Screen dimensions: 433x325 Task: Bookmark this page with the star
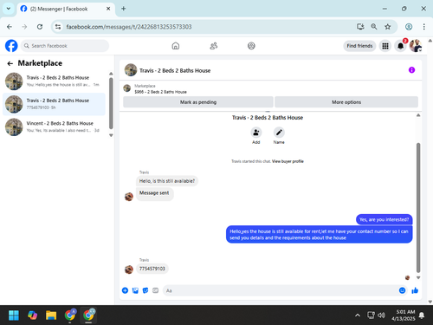[387, 27]
